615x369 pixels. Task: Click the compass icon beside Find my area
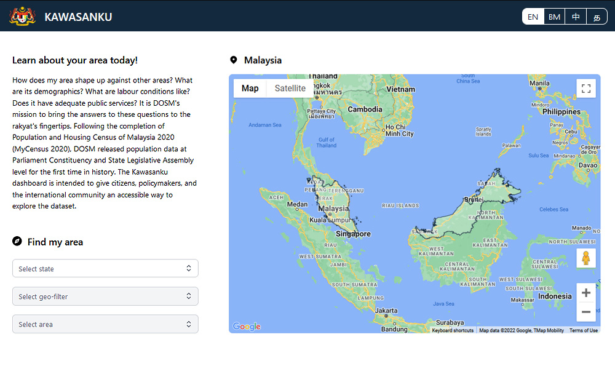coord(17,242)
